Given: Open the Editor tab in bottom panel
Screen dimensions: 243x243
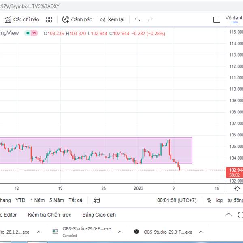Looking at the screenshot, I should tap(9, 215).
